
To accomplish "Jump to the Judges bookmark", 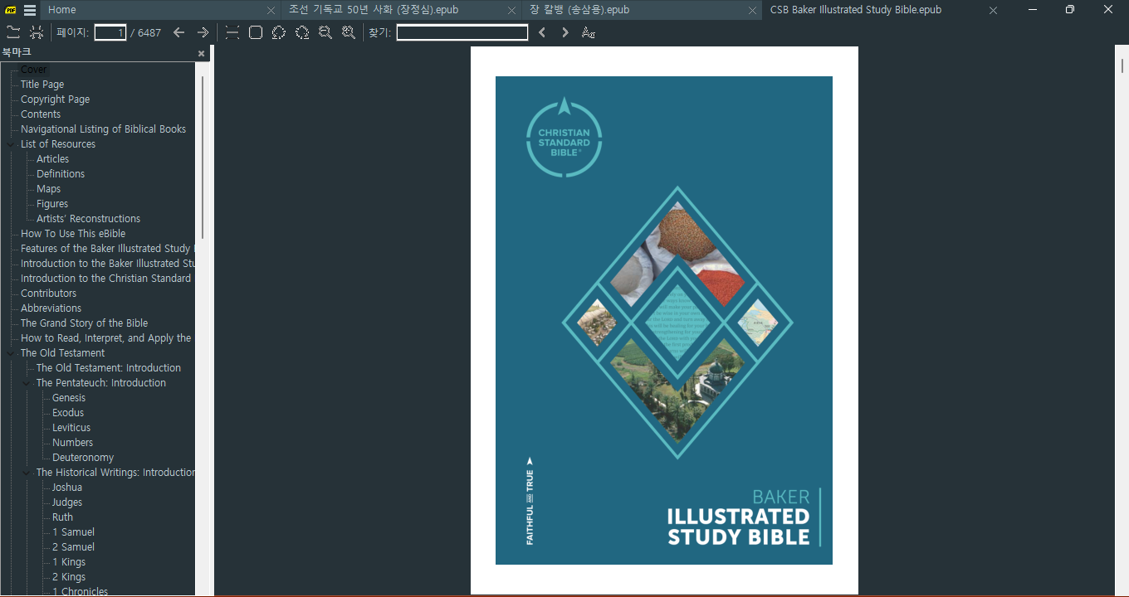I will click(67, 502).
